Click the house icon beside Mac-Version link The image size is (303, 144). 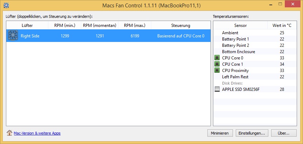point(9,133)
